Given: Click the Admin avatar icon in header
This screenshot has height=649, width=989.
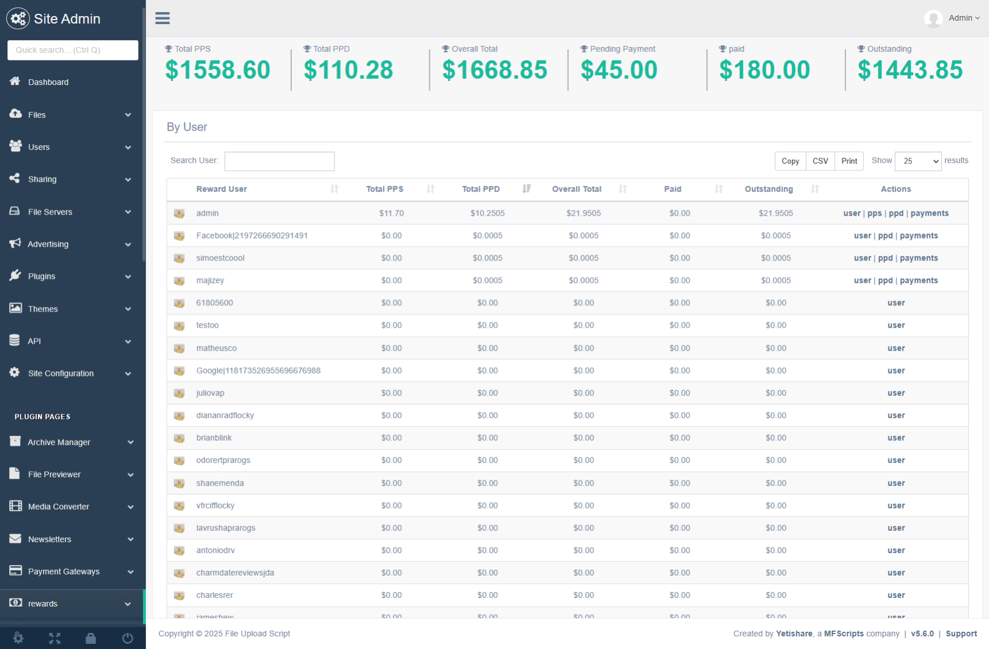Looking at the screenshot, I should (933, 19).
